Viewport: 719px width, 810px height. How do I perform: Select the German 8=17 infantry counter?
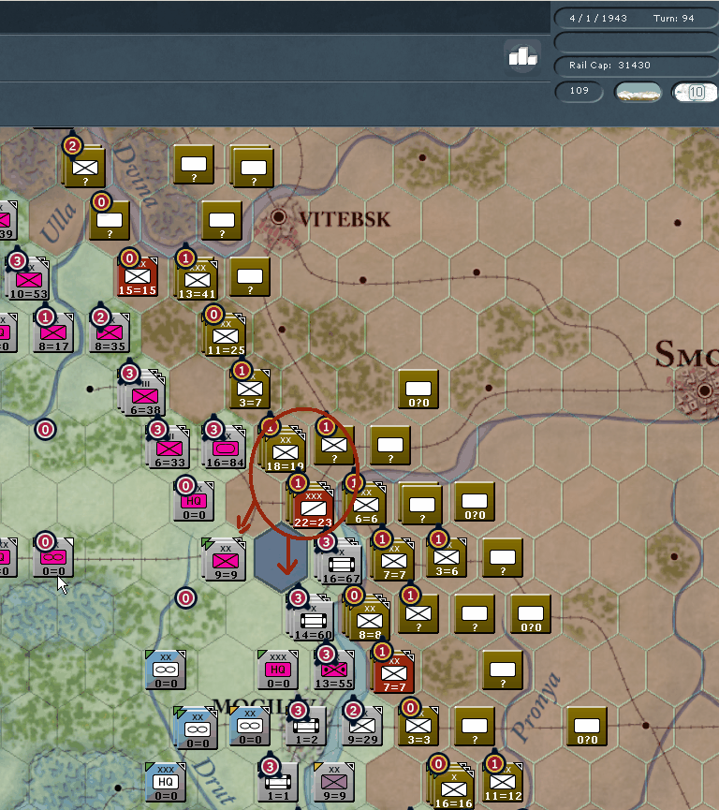click(53, 332)
